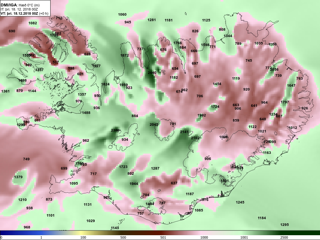The width and height of the screenshot is (320, 240).
Task: Pick the height reading 1959
Action: [x=124, y=85]
